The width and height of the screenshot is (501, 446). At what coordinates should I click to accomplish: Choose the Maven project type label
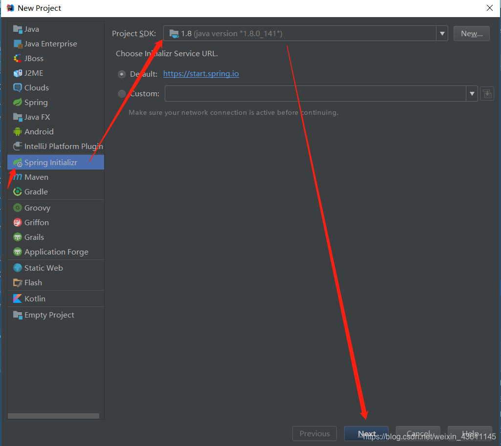(x=37, y=177)
